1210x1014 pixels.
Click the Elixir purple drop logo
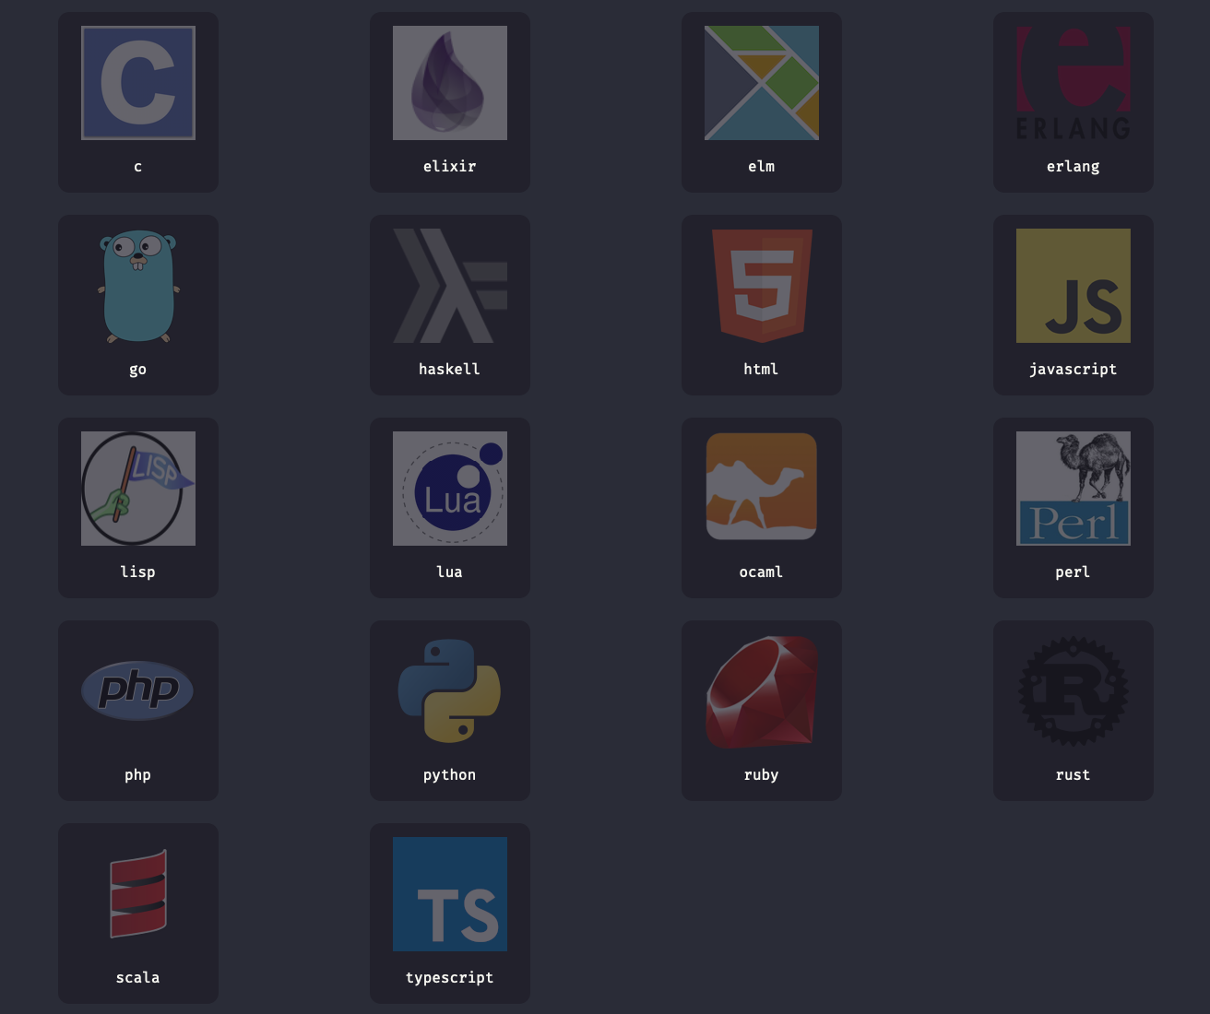click(450, 83)
